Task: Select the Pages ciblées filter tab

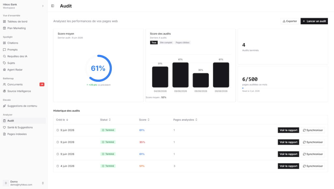Action: [182, 43]
